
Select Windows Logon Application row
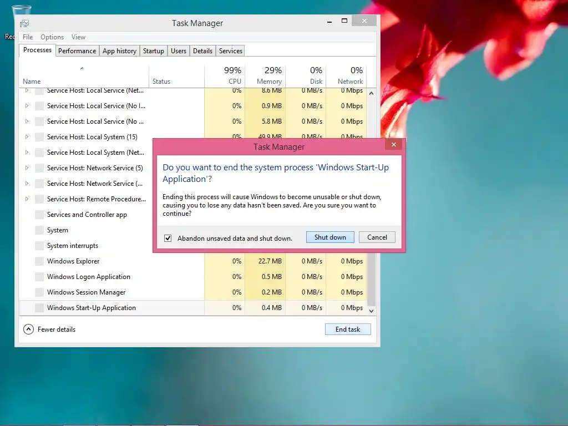coord(192,277)
